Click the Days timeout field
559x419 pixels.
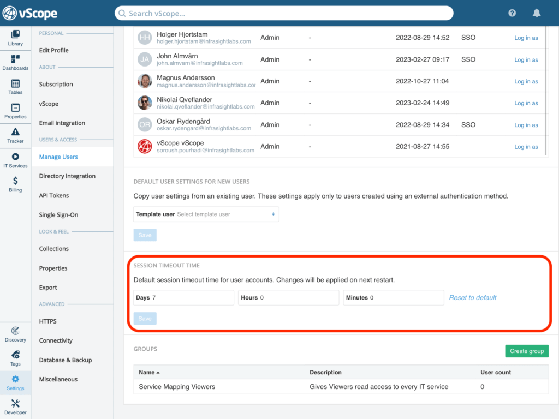click(183, 298)
